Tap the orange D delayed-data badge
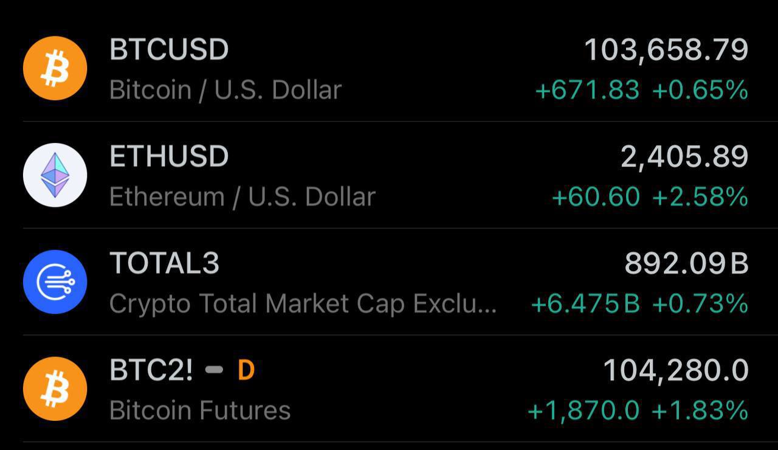Viewport: 778px width, 450px height. coord(246,370)
